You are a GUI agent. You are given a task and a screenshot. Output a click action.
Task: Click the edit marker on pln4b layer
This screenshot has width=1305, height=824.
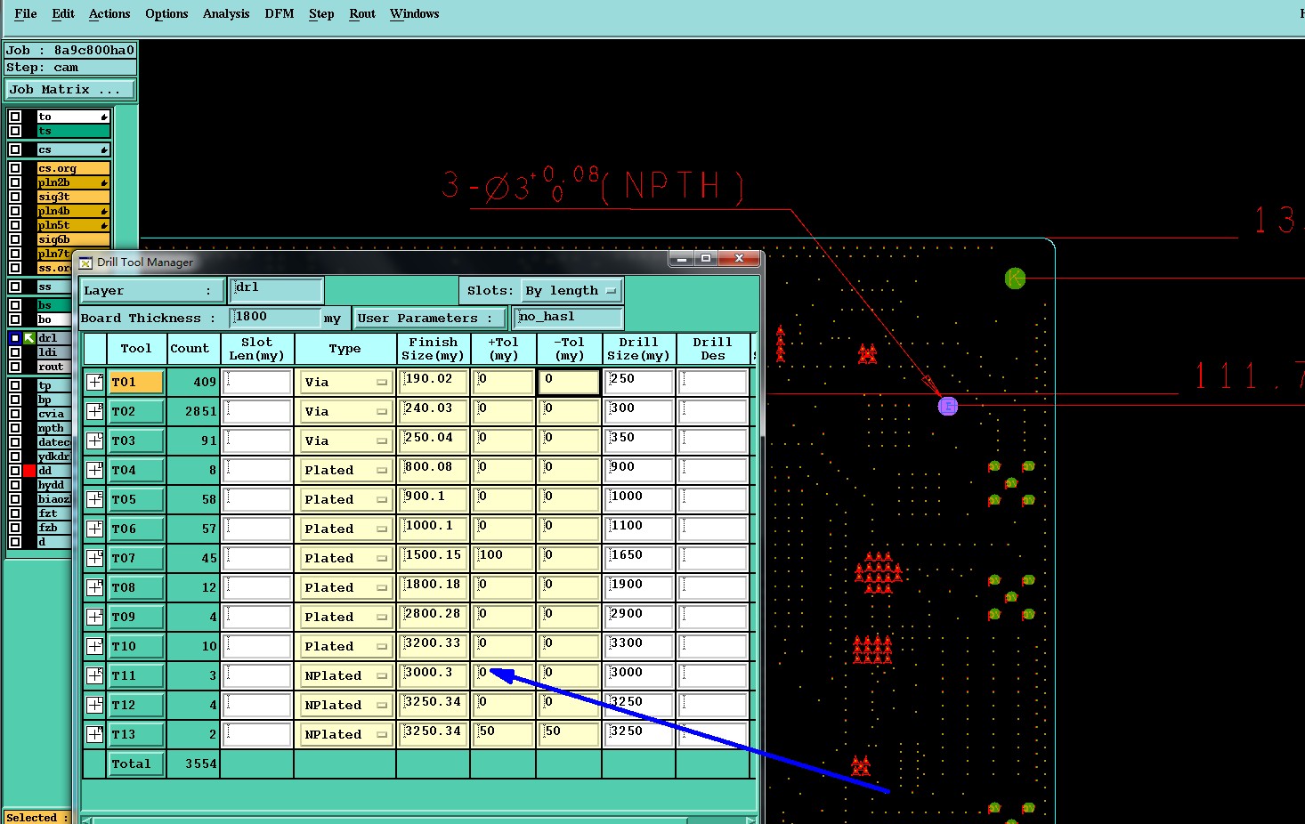click(104, 211)
